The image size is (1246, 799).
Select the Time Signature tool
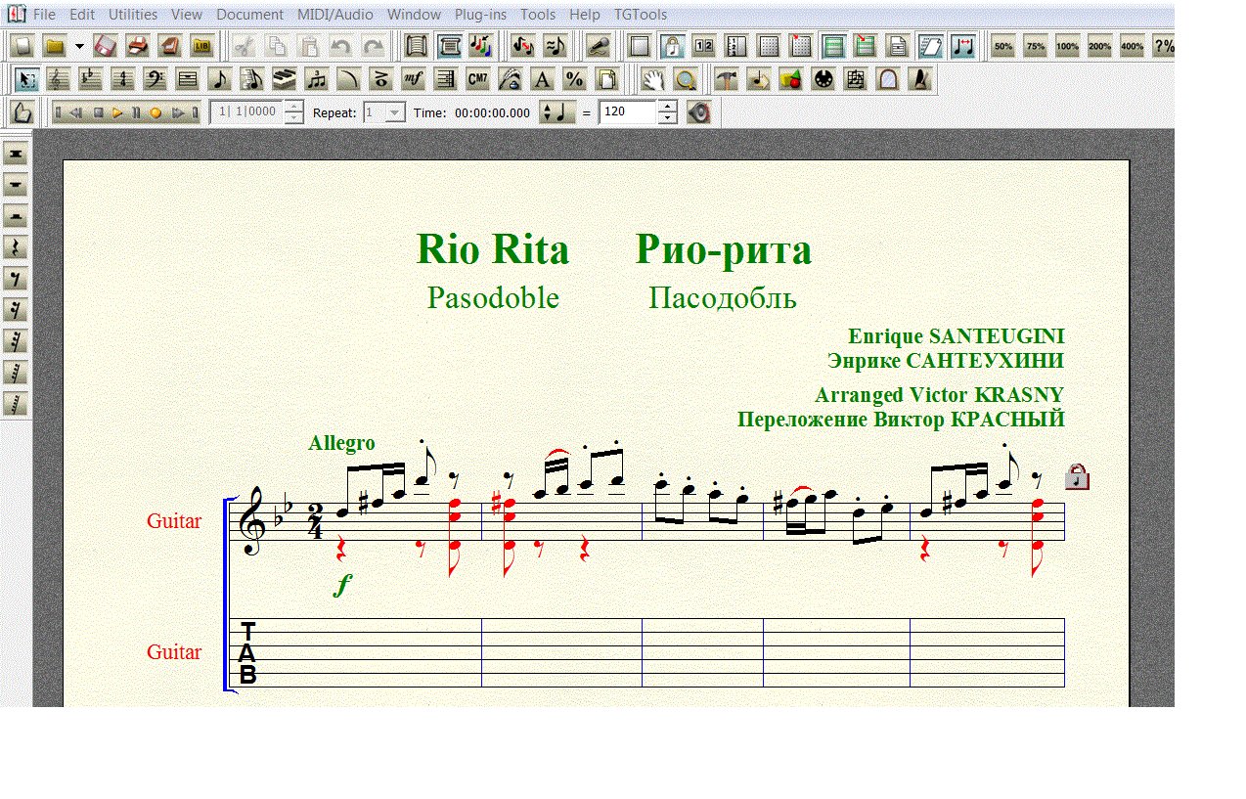click(122, 79)
